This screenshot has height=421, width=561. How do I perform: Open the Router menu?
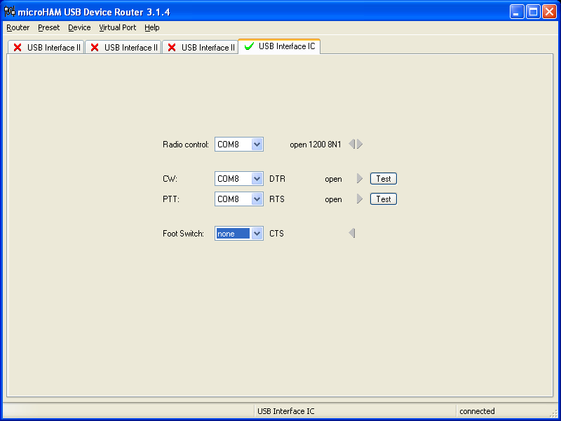[x=18, y=27]
